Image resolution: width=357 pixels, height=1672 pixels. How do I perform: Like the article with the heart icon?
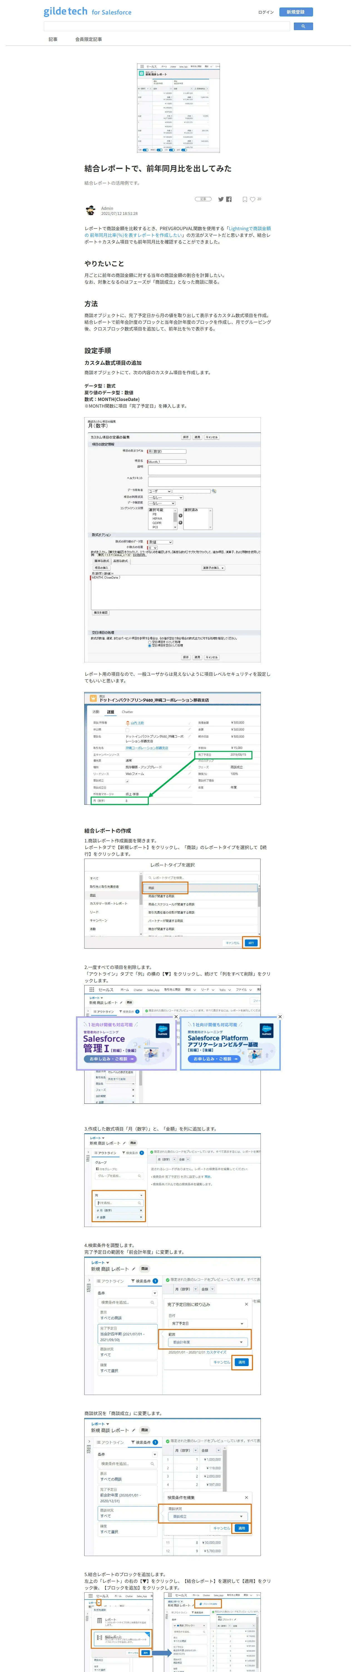point(253,199)
